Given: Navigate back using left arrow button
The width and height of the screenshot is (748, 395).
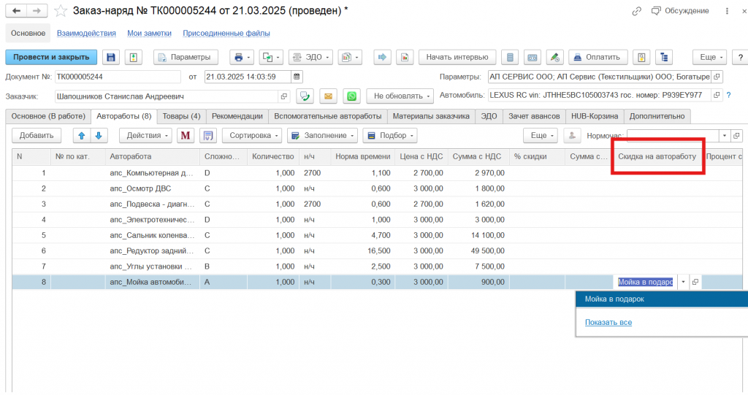Looking at the screenshot, I should tap(16, 11).
